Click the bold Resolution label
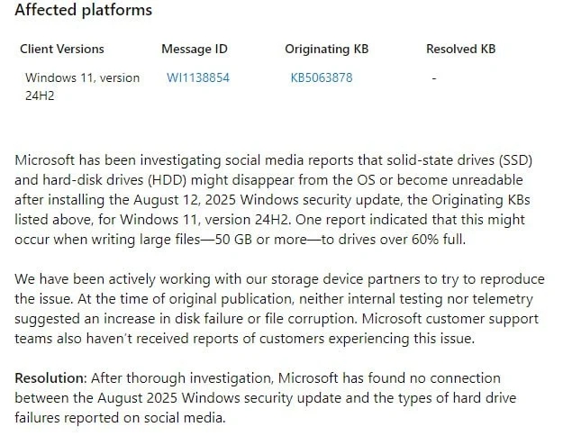This screenshot has height=436, width=563. click(50, 377)
